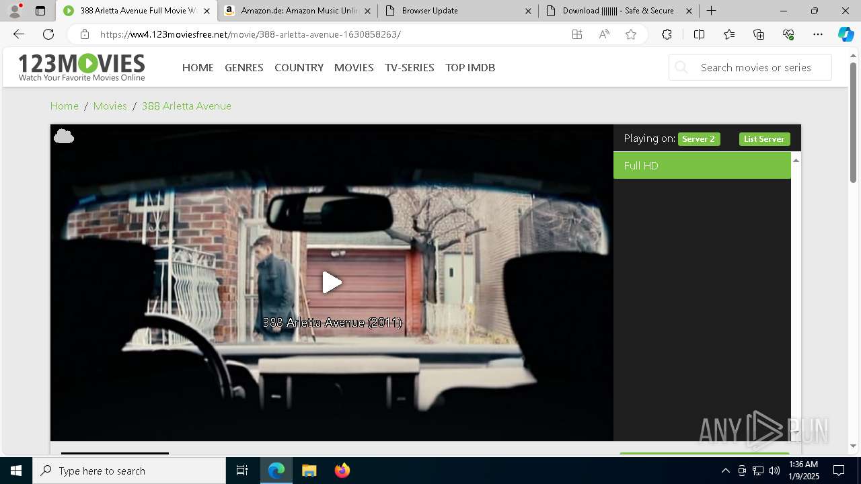Click the search magnifier icon
The height and width of the screenshot is (484, 861).
tap(681, 67)
